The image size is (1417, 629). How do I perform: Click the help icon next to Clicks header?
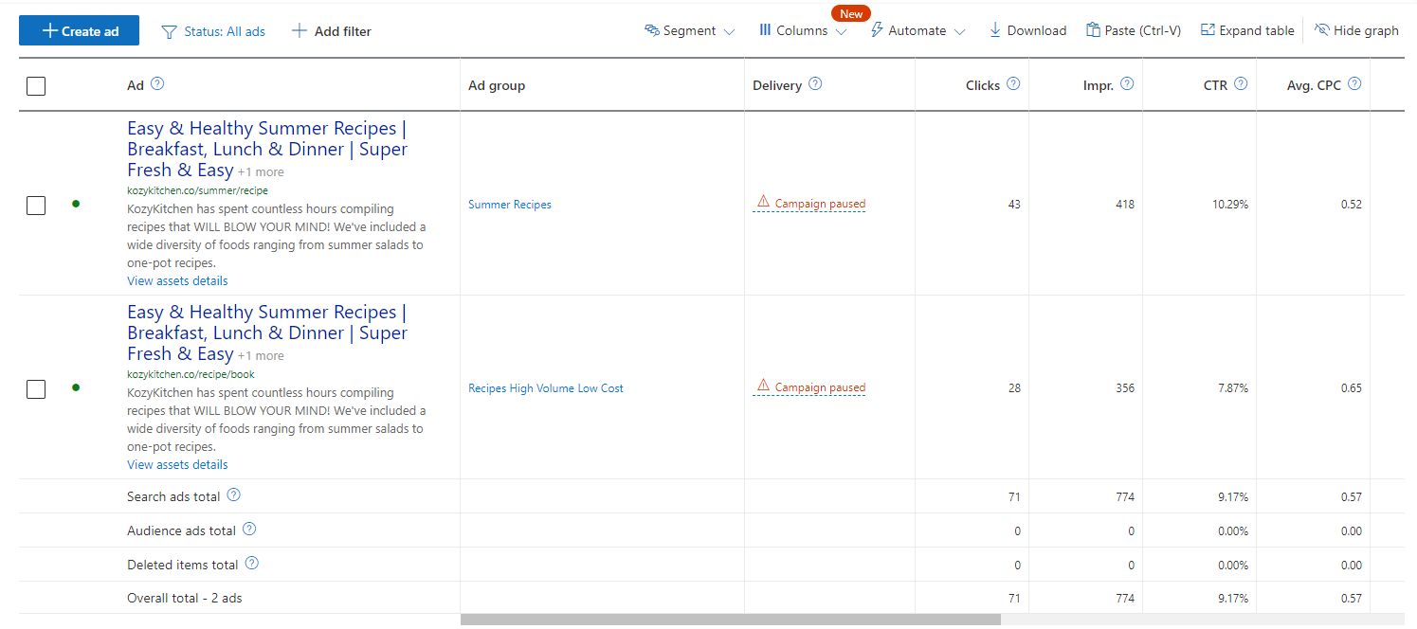1013,84
